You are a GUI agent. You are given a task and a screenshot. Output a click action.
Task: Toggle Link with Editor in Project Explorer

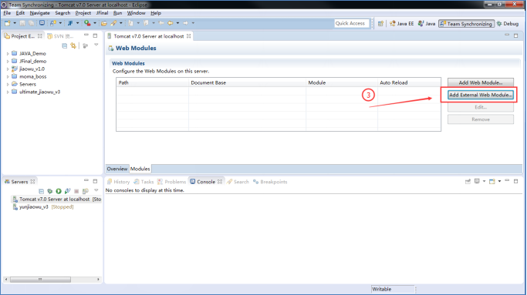pos(73,45)
